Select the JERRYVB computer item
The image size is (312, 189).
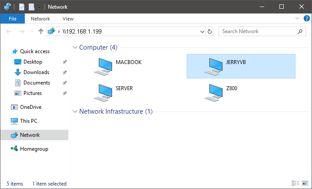click(x=241, y=66)
